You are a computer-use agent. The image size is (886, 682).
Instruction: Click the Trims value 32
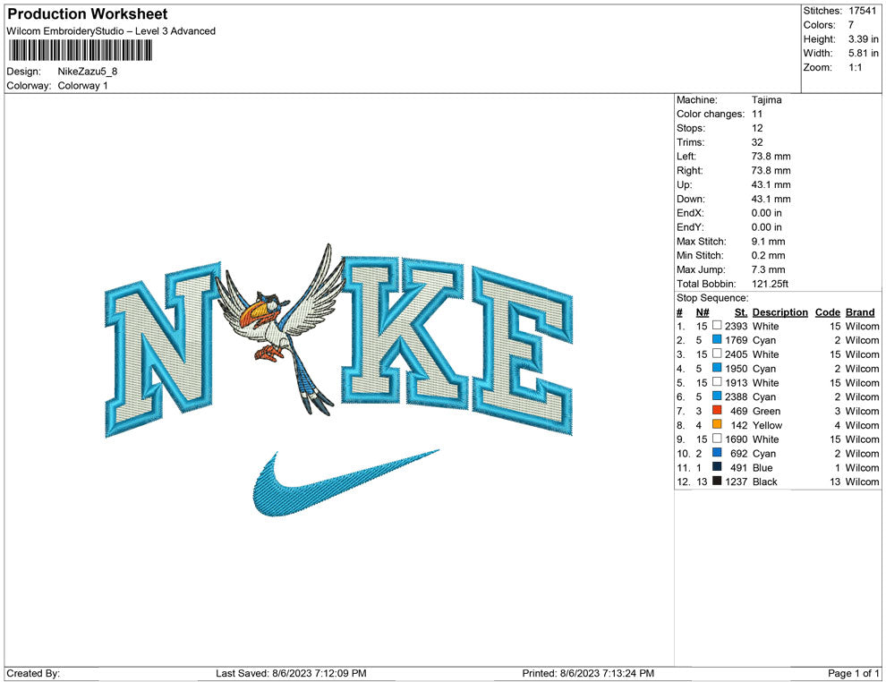(x=757, y=142)
